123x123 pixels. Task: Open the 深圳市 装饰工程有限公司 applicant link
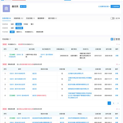pyautogui.click(x=78, y=118)
